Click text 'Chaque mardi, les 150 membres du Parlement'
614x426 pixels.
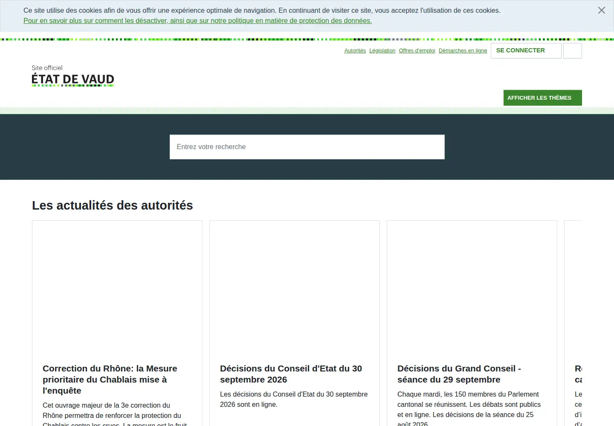click(468, 394)
